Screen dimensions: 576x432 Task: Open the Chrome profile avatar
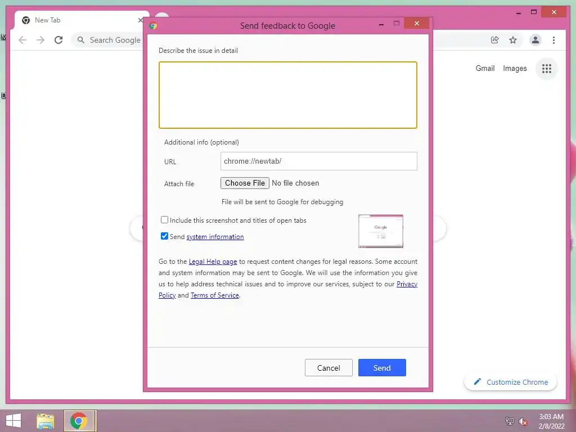535,40
